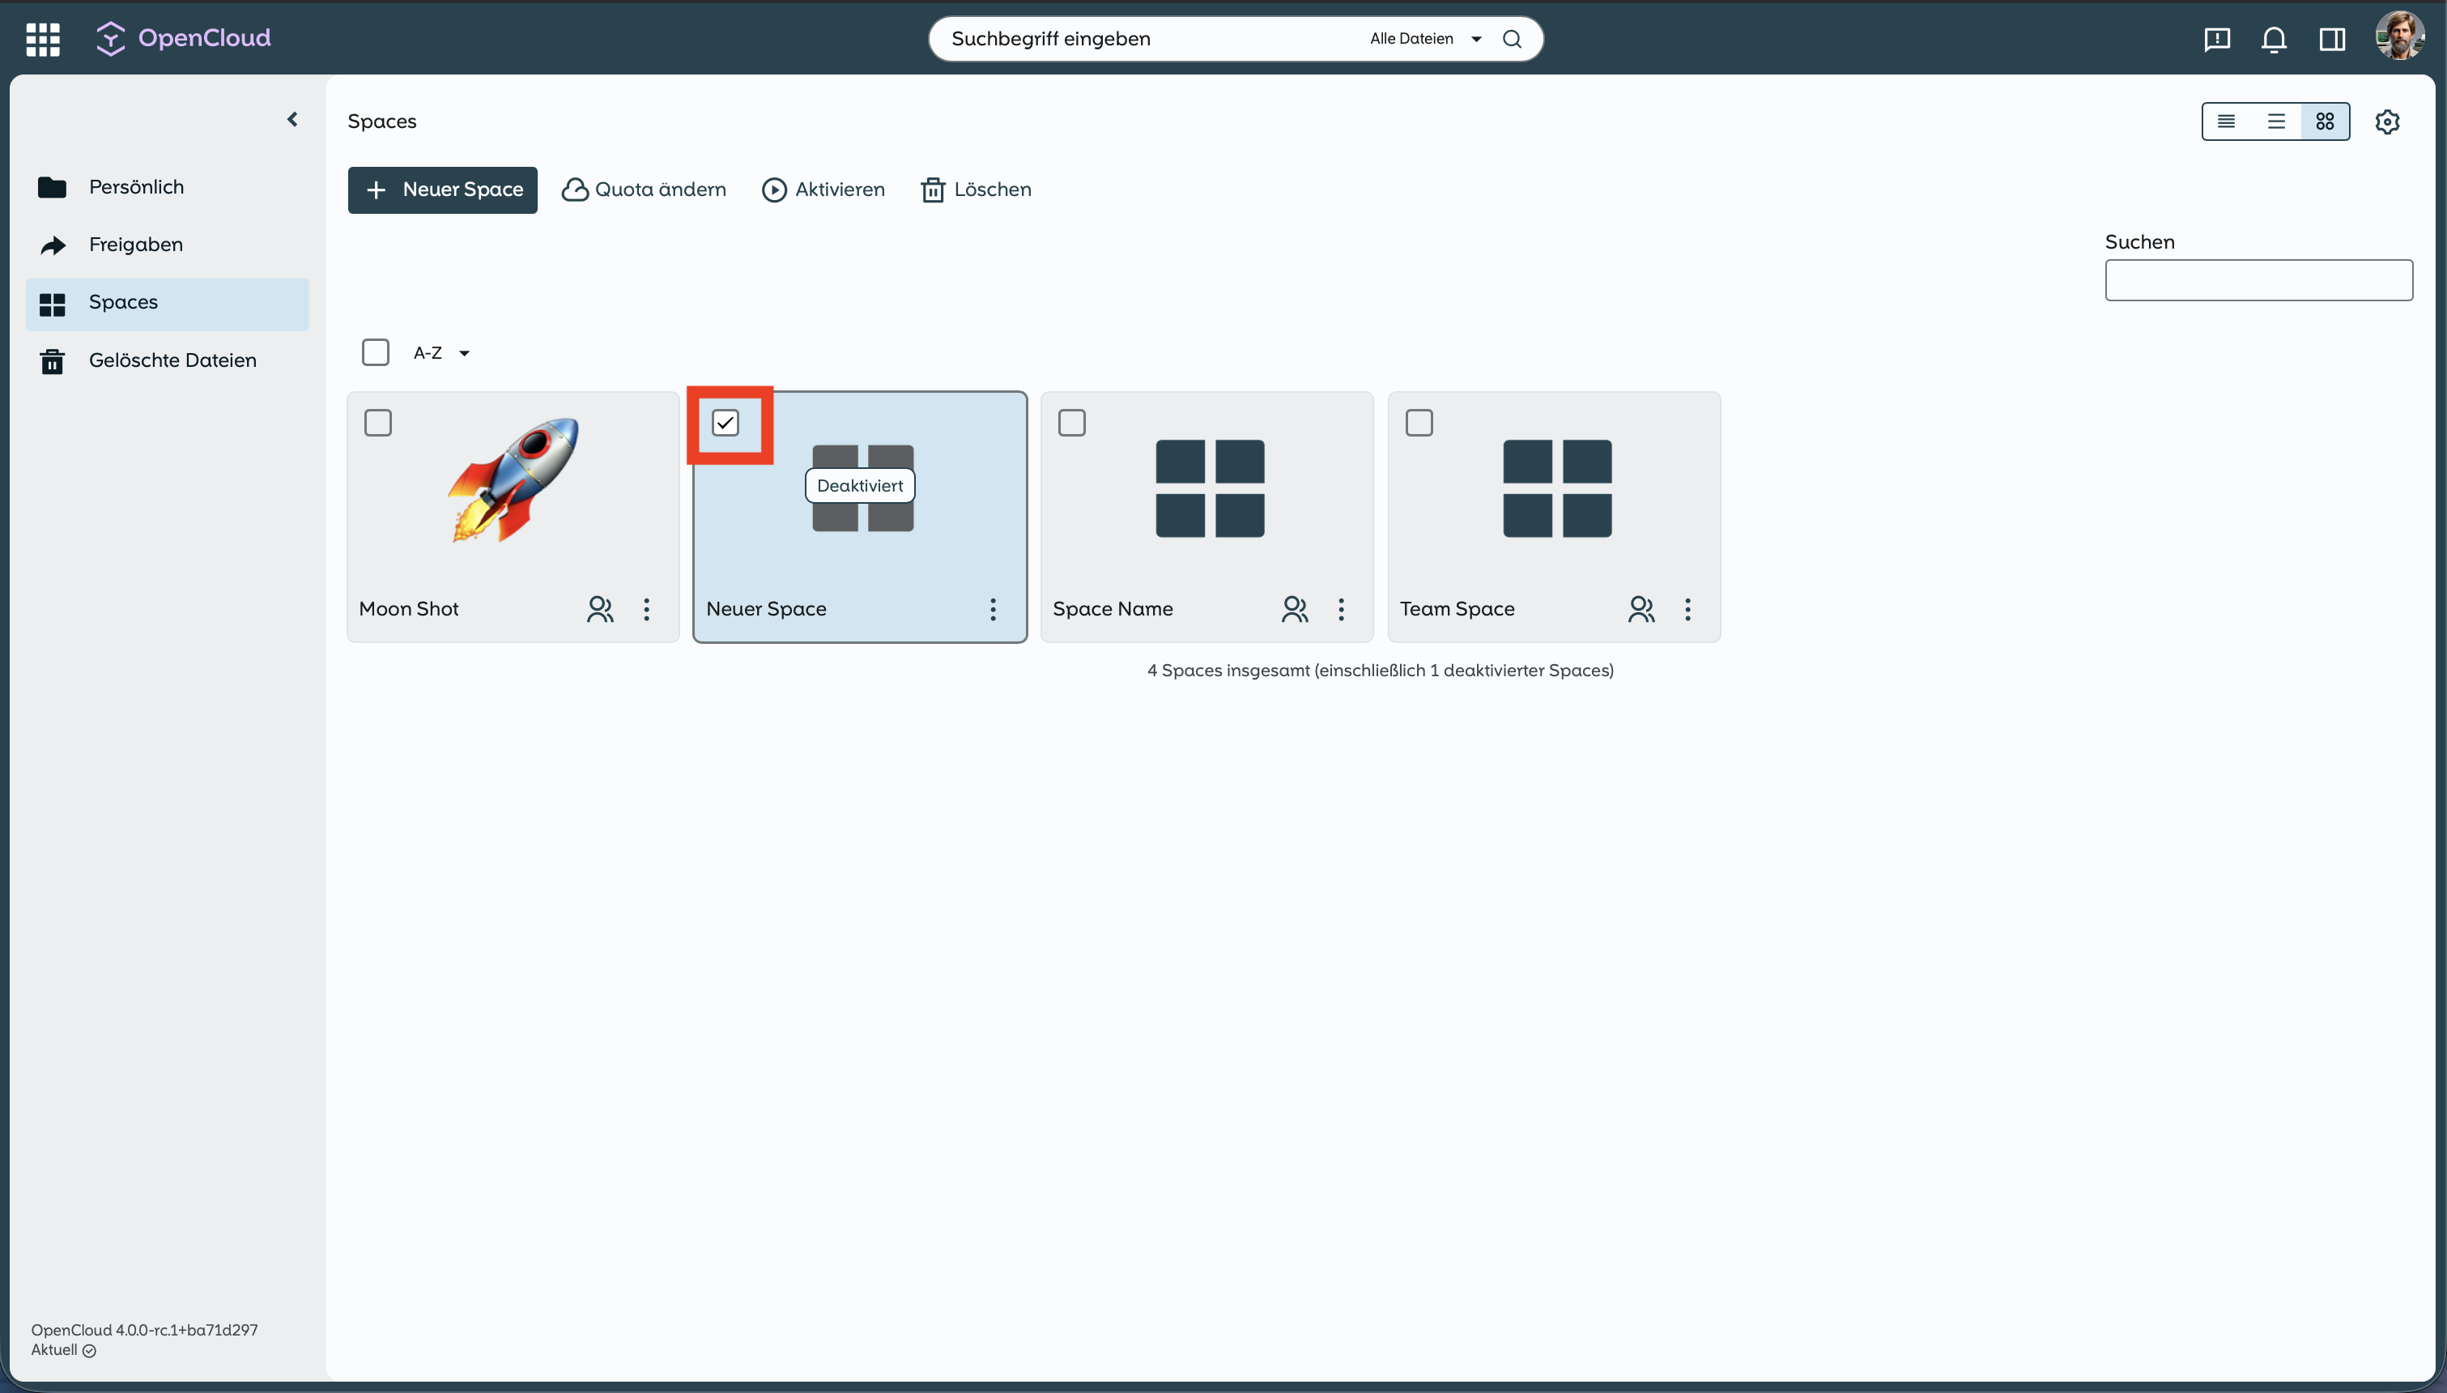
Task: Open the notifications bell
Action: (2273, 39)
